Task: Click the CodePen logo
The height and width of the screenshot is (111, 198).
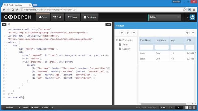Action: tap(18, 17)
